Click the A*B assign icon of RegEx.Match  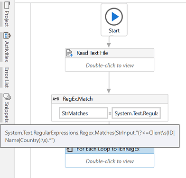[56, 99]
